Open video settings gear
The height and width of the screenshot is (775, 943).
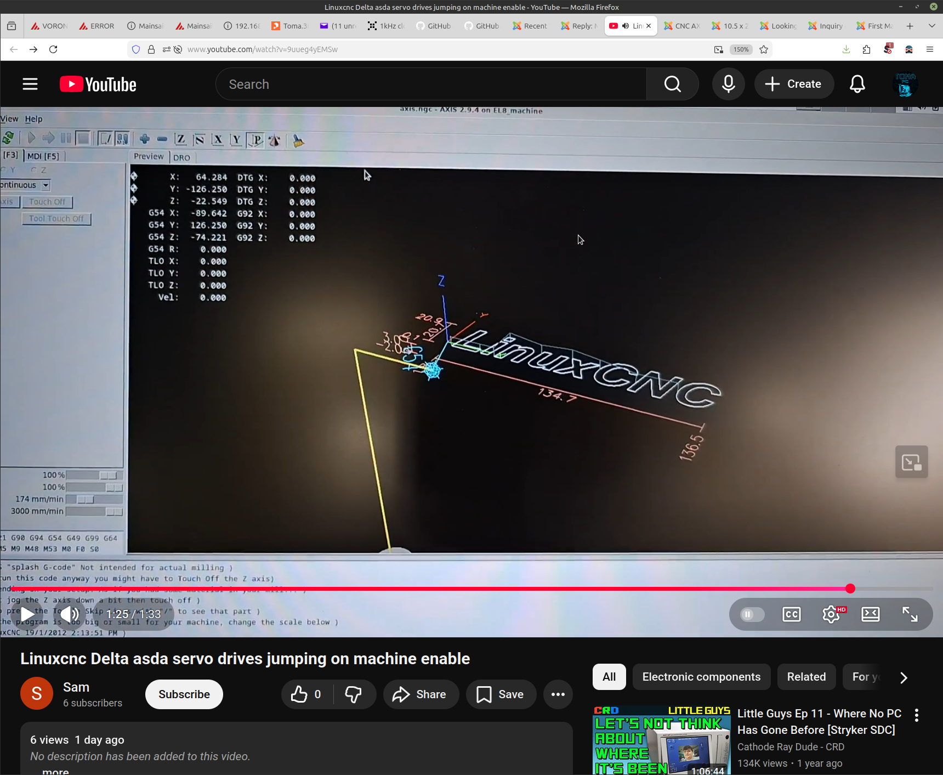coord(831,614)
